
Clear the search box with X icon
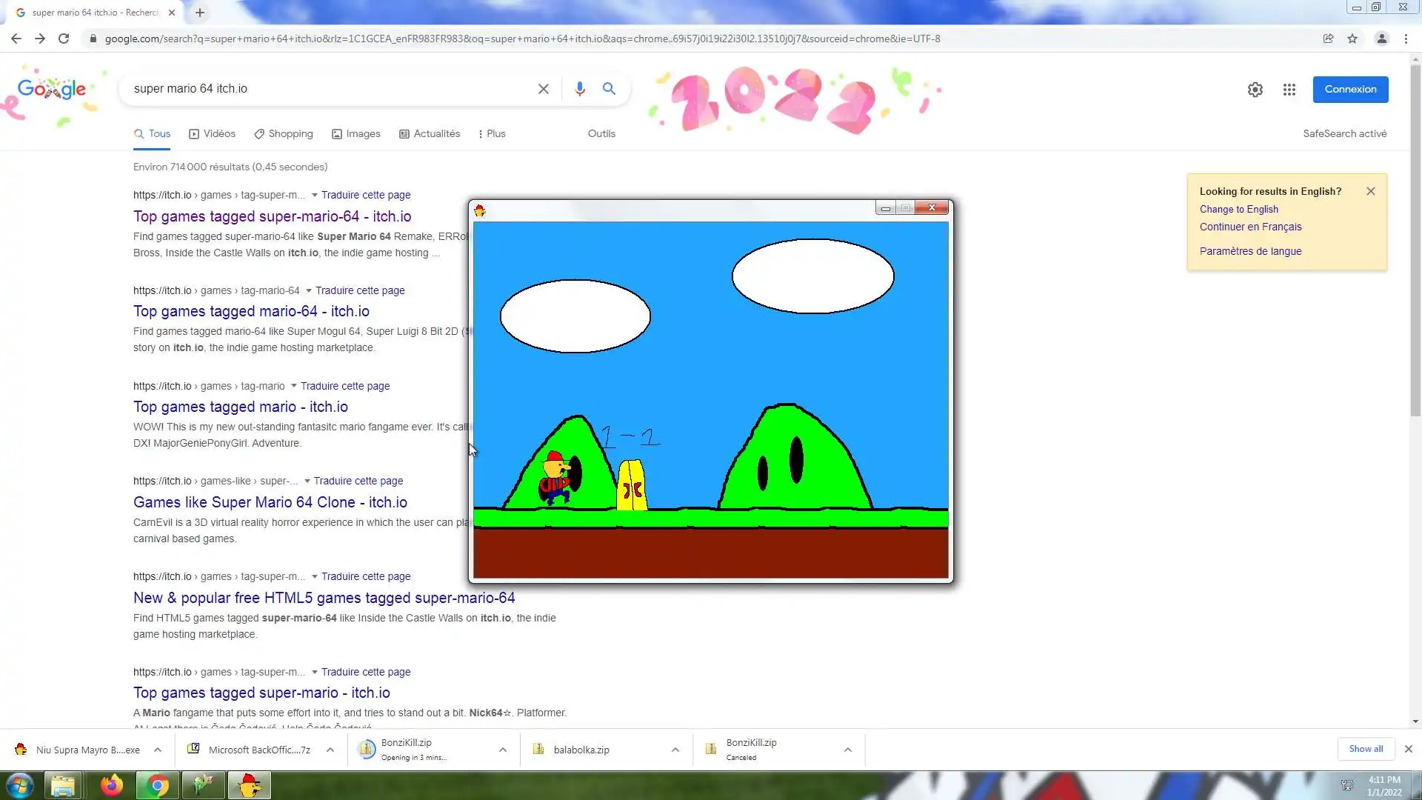pyautogui.click(x=543, y=89)
